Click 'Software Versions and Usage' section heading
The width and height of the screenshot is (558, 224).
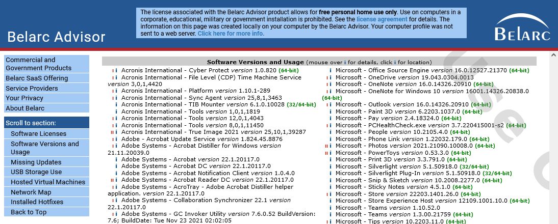coord(256,62)
